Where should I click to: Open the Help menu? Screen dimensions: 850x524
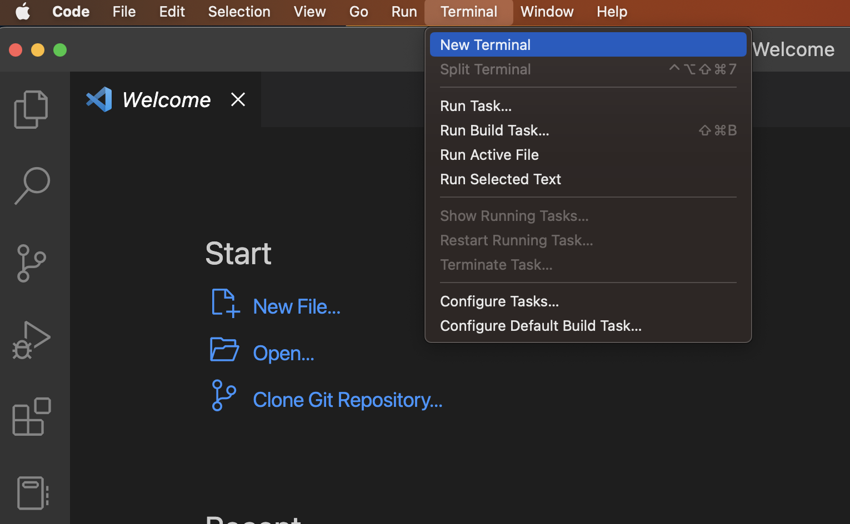pos(612,11)
